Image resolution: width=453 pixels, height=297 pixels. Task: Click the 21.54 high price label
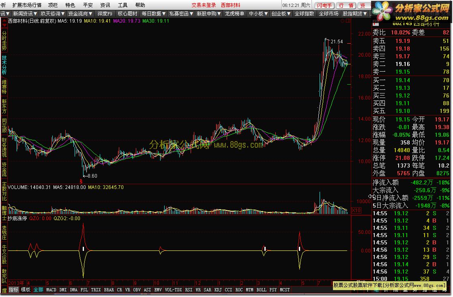(337, 42)
